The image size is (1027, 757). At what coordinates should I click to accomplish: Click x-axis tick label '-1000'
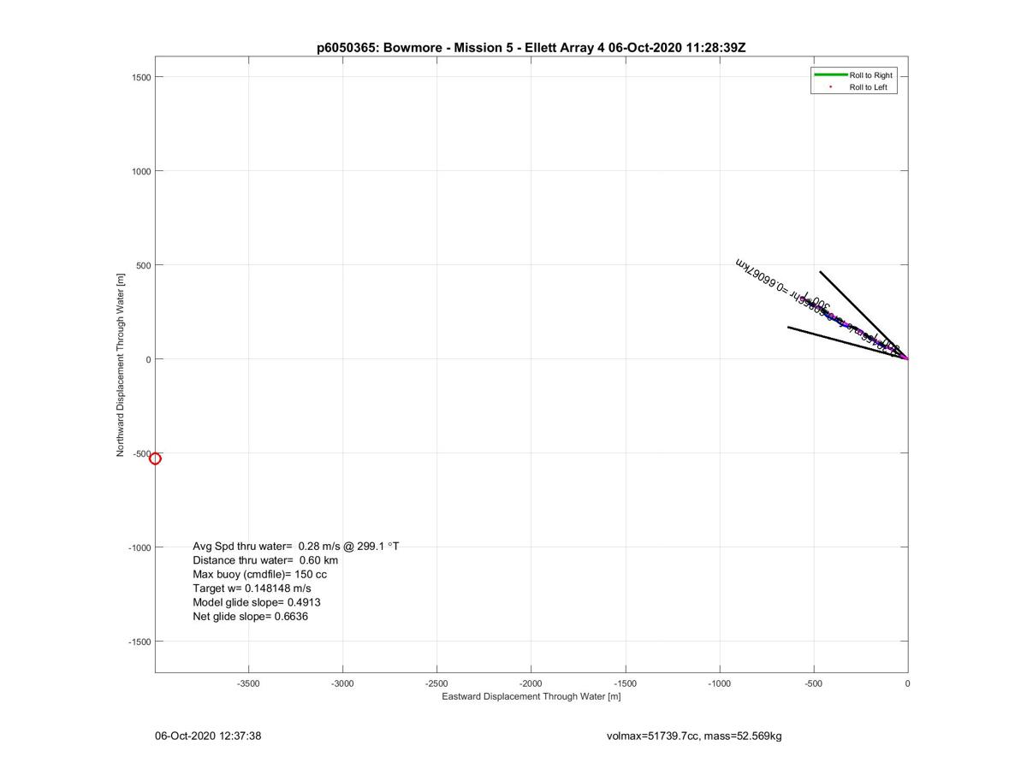(x=720, y=683)
